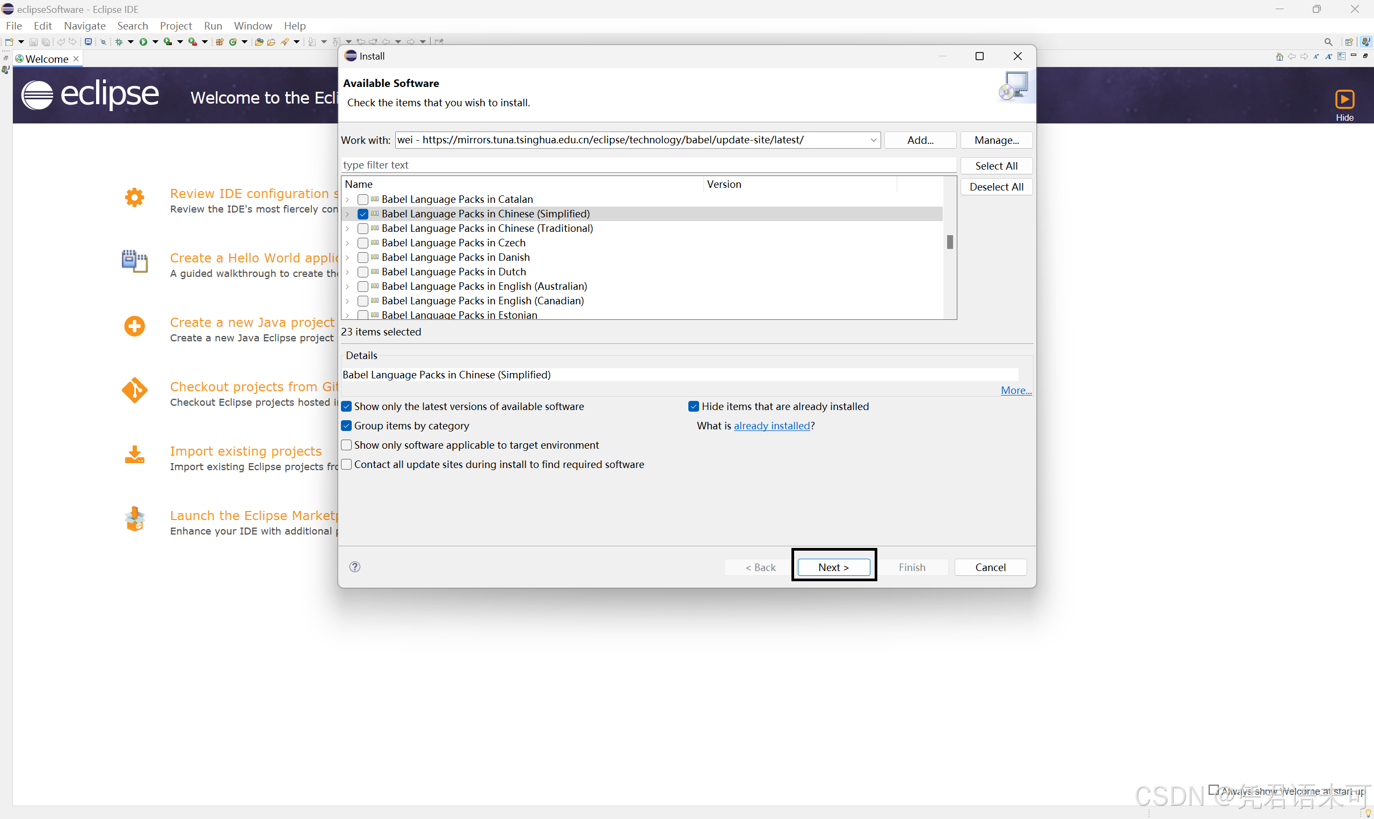This screenshot has height=819, width=1374.
Task: Click the software list vertical scrollbar thumb
Action: coord(949,242)
